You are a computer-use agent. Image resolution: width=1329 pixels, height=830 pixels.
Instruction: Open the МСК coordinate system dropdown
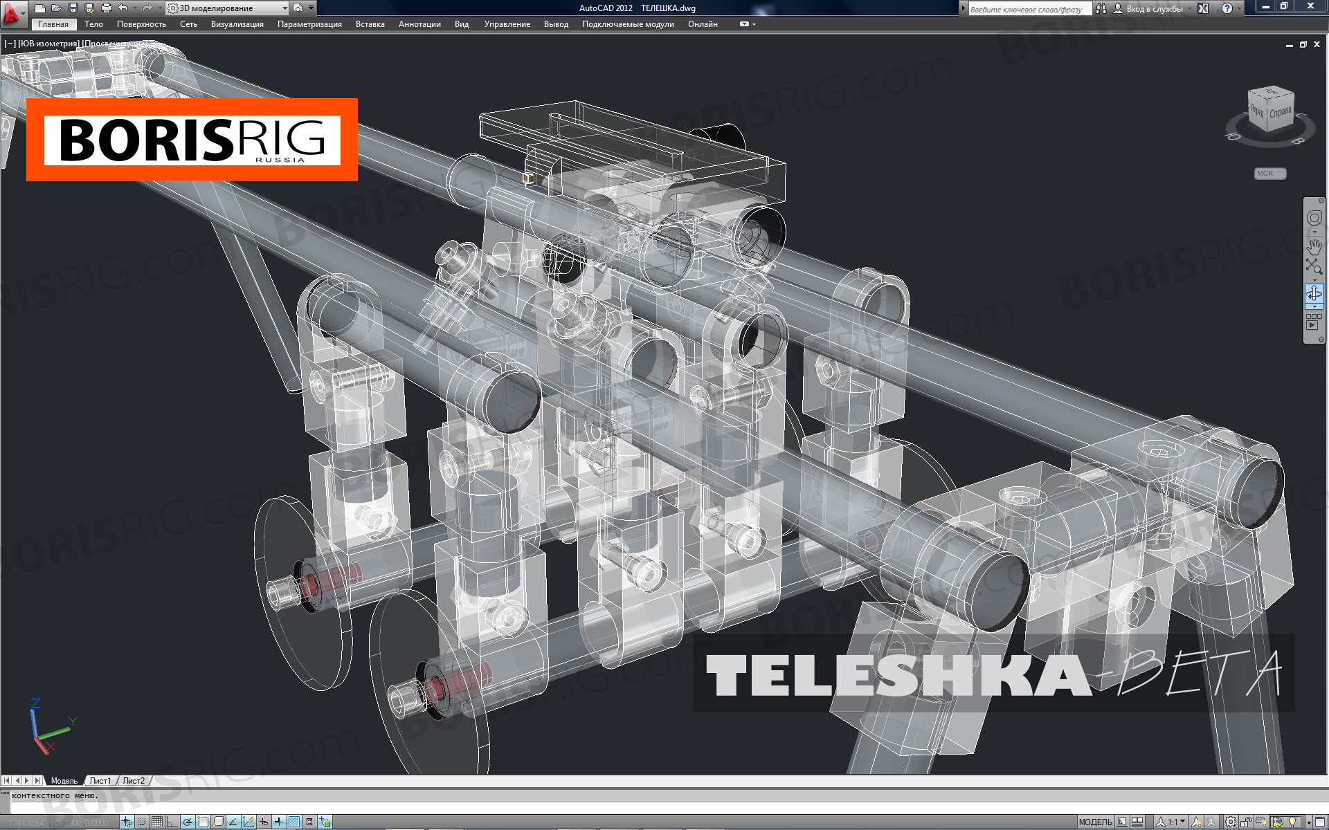[1270, 174]
